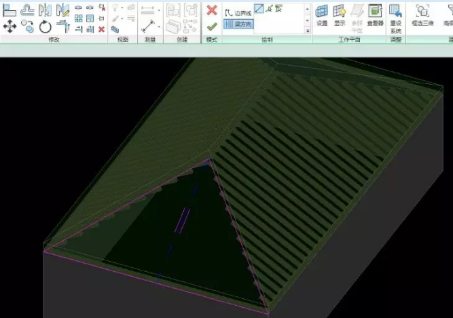The width and height of the screenshot is (453, 318).
Task: Select Trim/Extend Multiple Elements tool
Action: point(90,29)
